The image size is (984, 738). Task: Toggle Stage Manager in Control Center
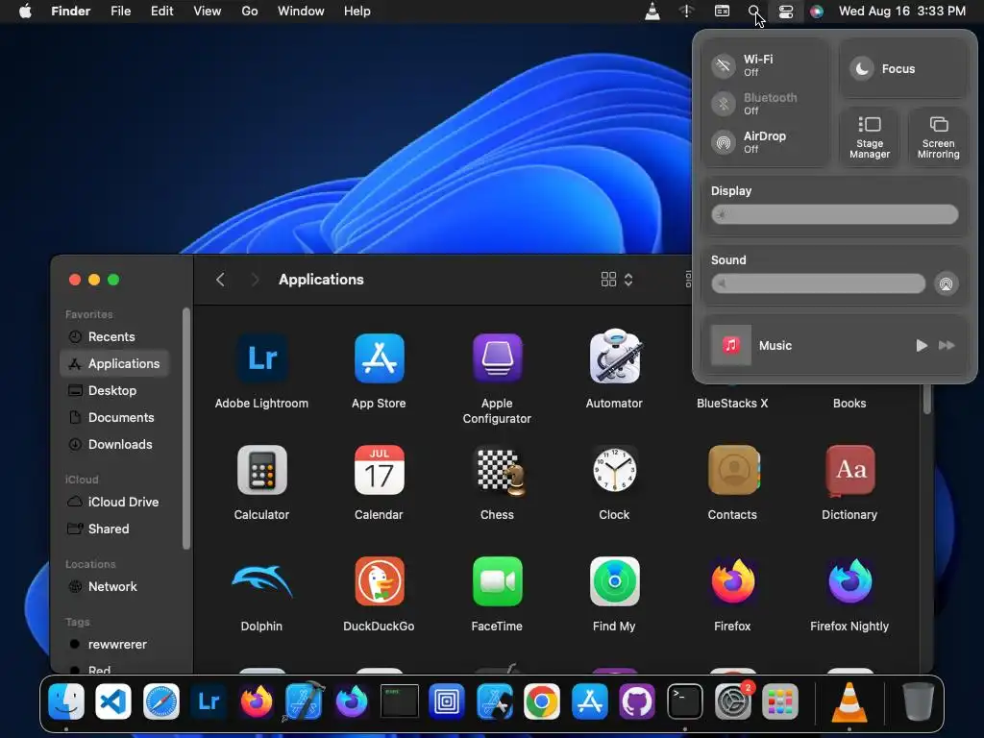[x=869, y=137]
